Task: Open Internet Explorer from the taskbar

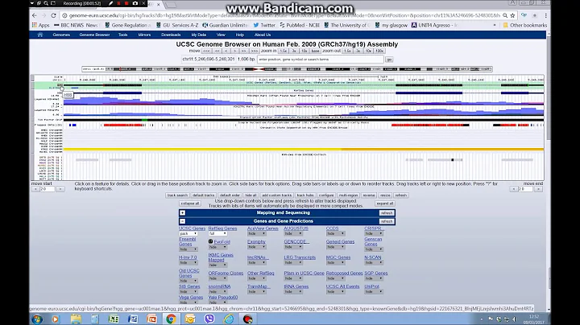Action: coord(229,319)
